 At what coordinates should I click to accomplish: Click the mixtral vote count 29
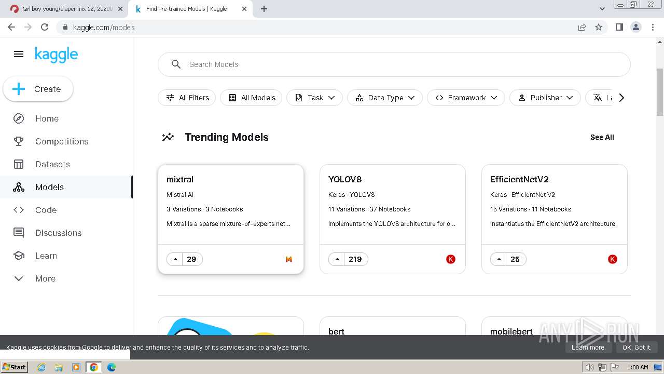tap(191, 259)
